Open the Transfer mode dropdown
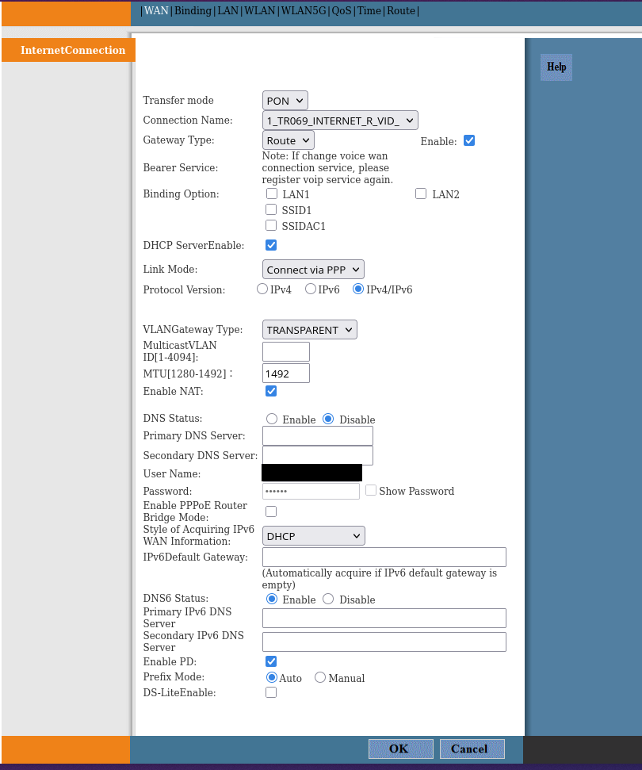This screenshot has width=642, height=770. tap(284, 100)
